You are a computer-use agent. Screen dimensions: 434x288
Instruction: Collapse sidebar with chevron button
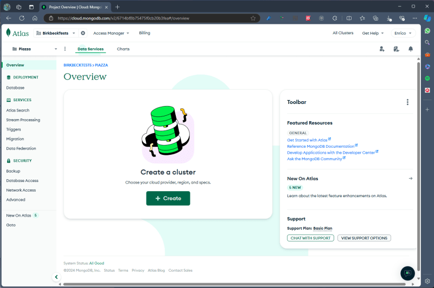click(56, 277)
